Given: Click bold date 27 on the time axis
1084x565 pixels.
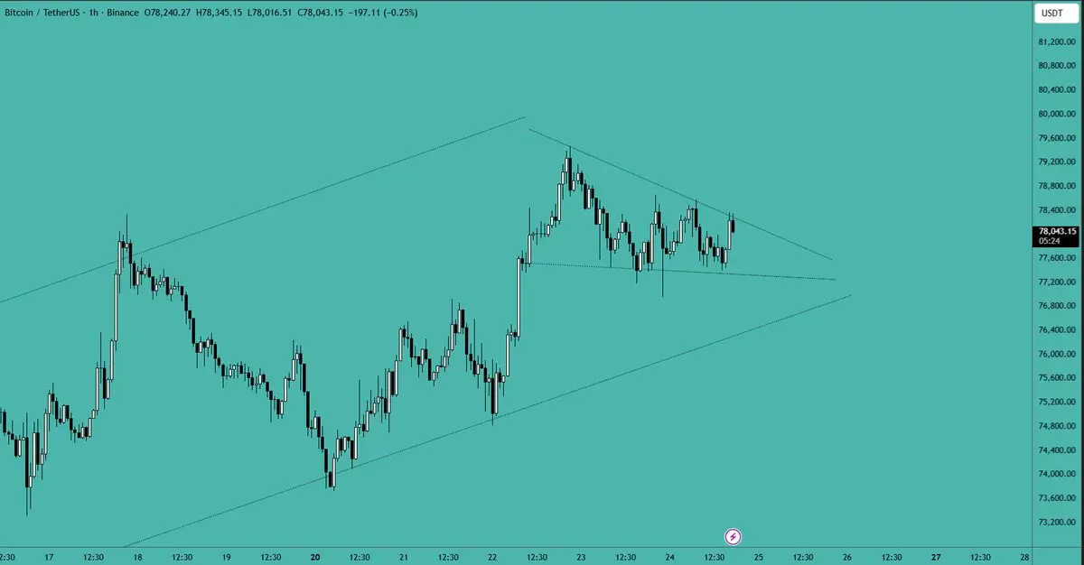Looking at the screenshot, I should tap(936, 557).
